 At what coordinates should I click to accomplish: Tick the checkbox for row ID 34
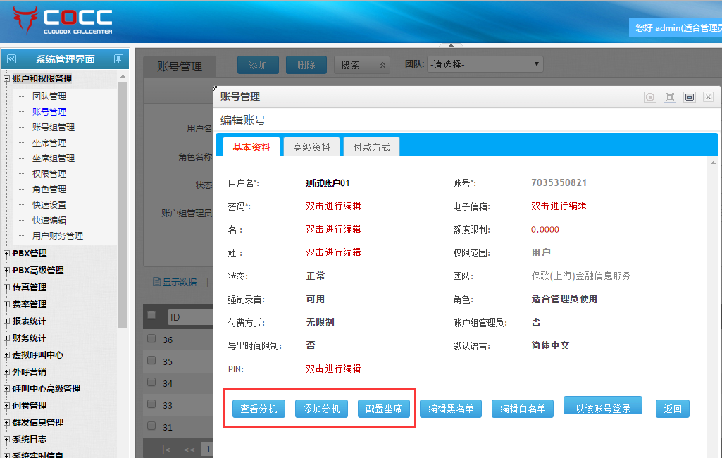point(151,383)
